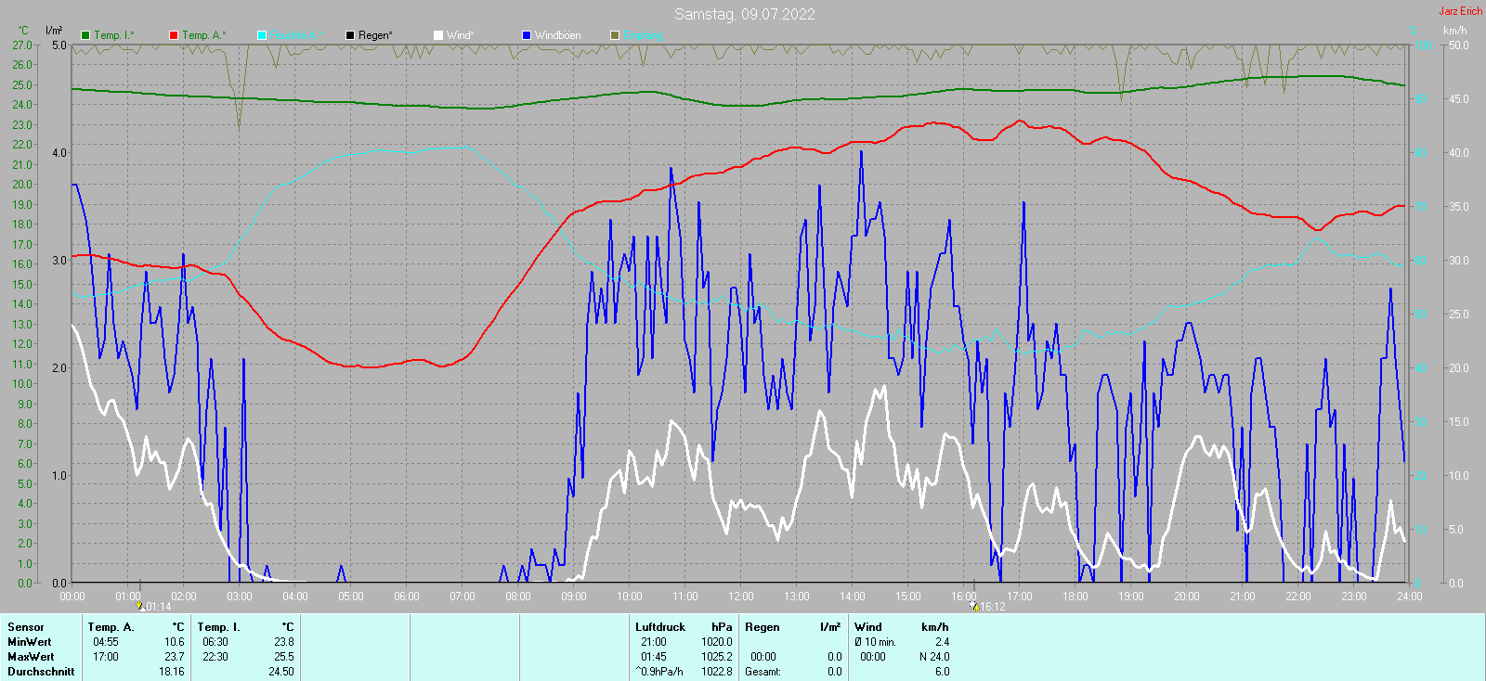Select the 'Regen*' legend label

click(375, 35)
